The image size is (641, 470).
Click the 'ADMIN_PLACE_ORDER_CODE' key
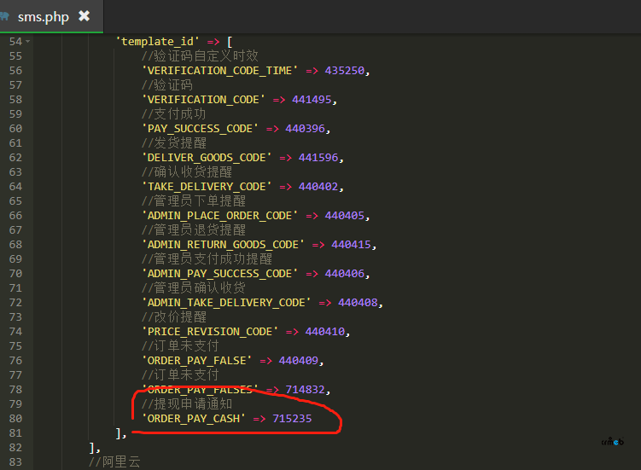coord(220,216)
